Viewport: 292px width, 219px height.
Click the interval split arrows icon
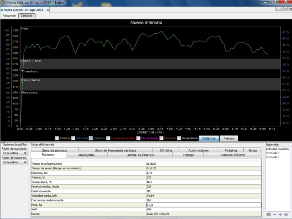tap(286, 214)
